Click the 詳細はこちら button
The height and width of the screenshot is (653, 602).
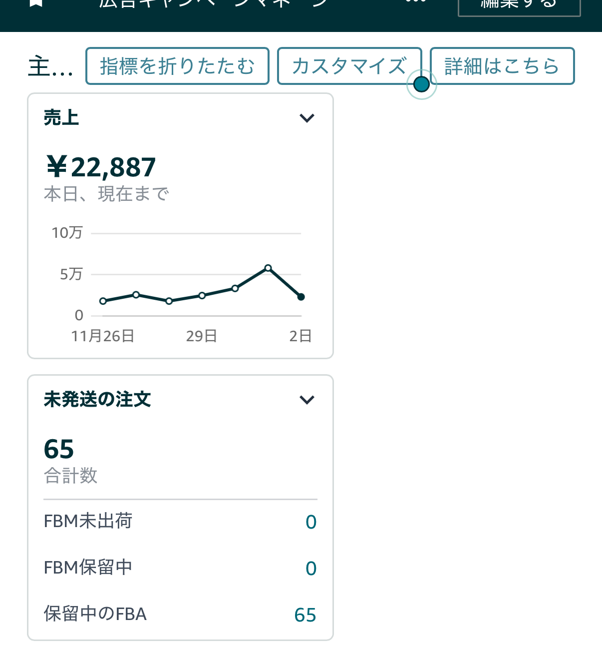[x=502, y=66]
